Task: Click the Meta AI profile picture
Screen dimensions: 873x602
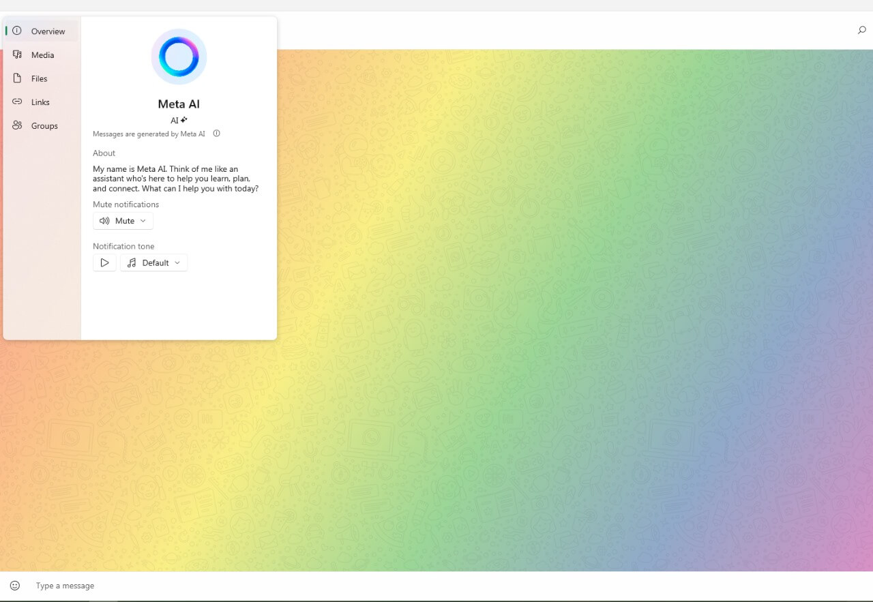Action: click(x=179, y=57)
